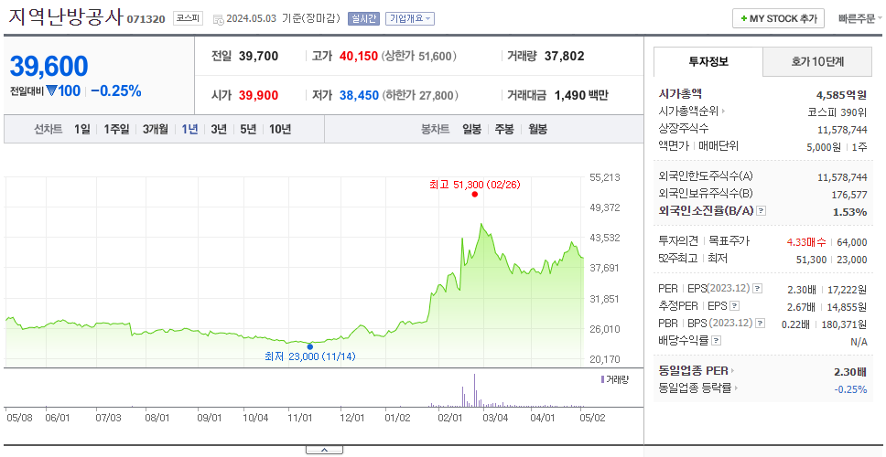This screenshot has height=457, width=886.
Task: Click the stock code 071320
Action: [x=146, y=19]
